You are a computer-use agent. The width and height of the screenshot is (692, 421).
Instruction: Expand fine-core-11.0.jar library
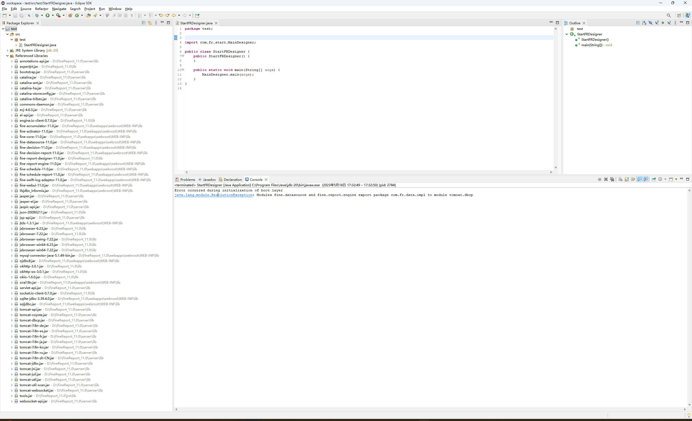tap(12, 137)
